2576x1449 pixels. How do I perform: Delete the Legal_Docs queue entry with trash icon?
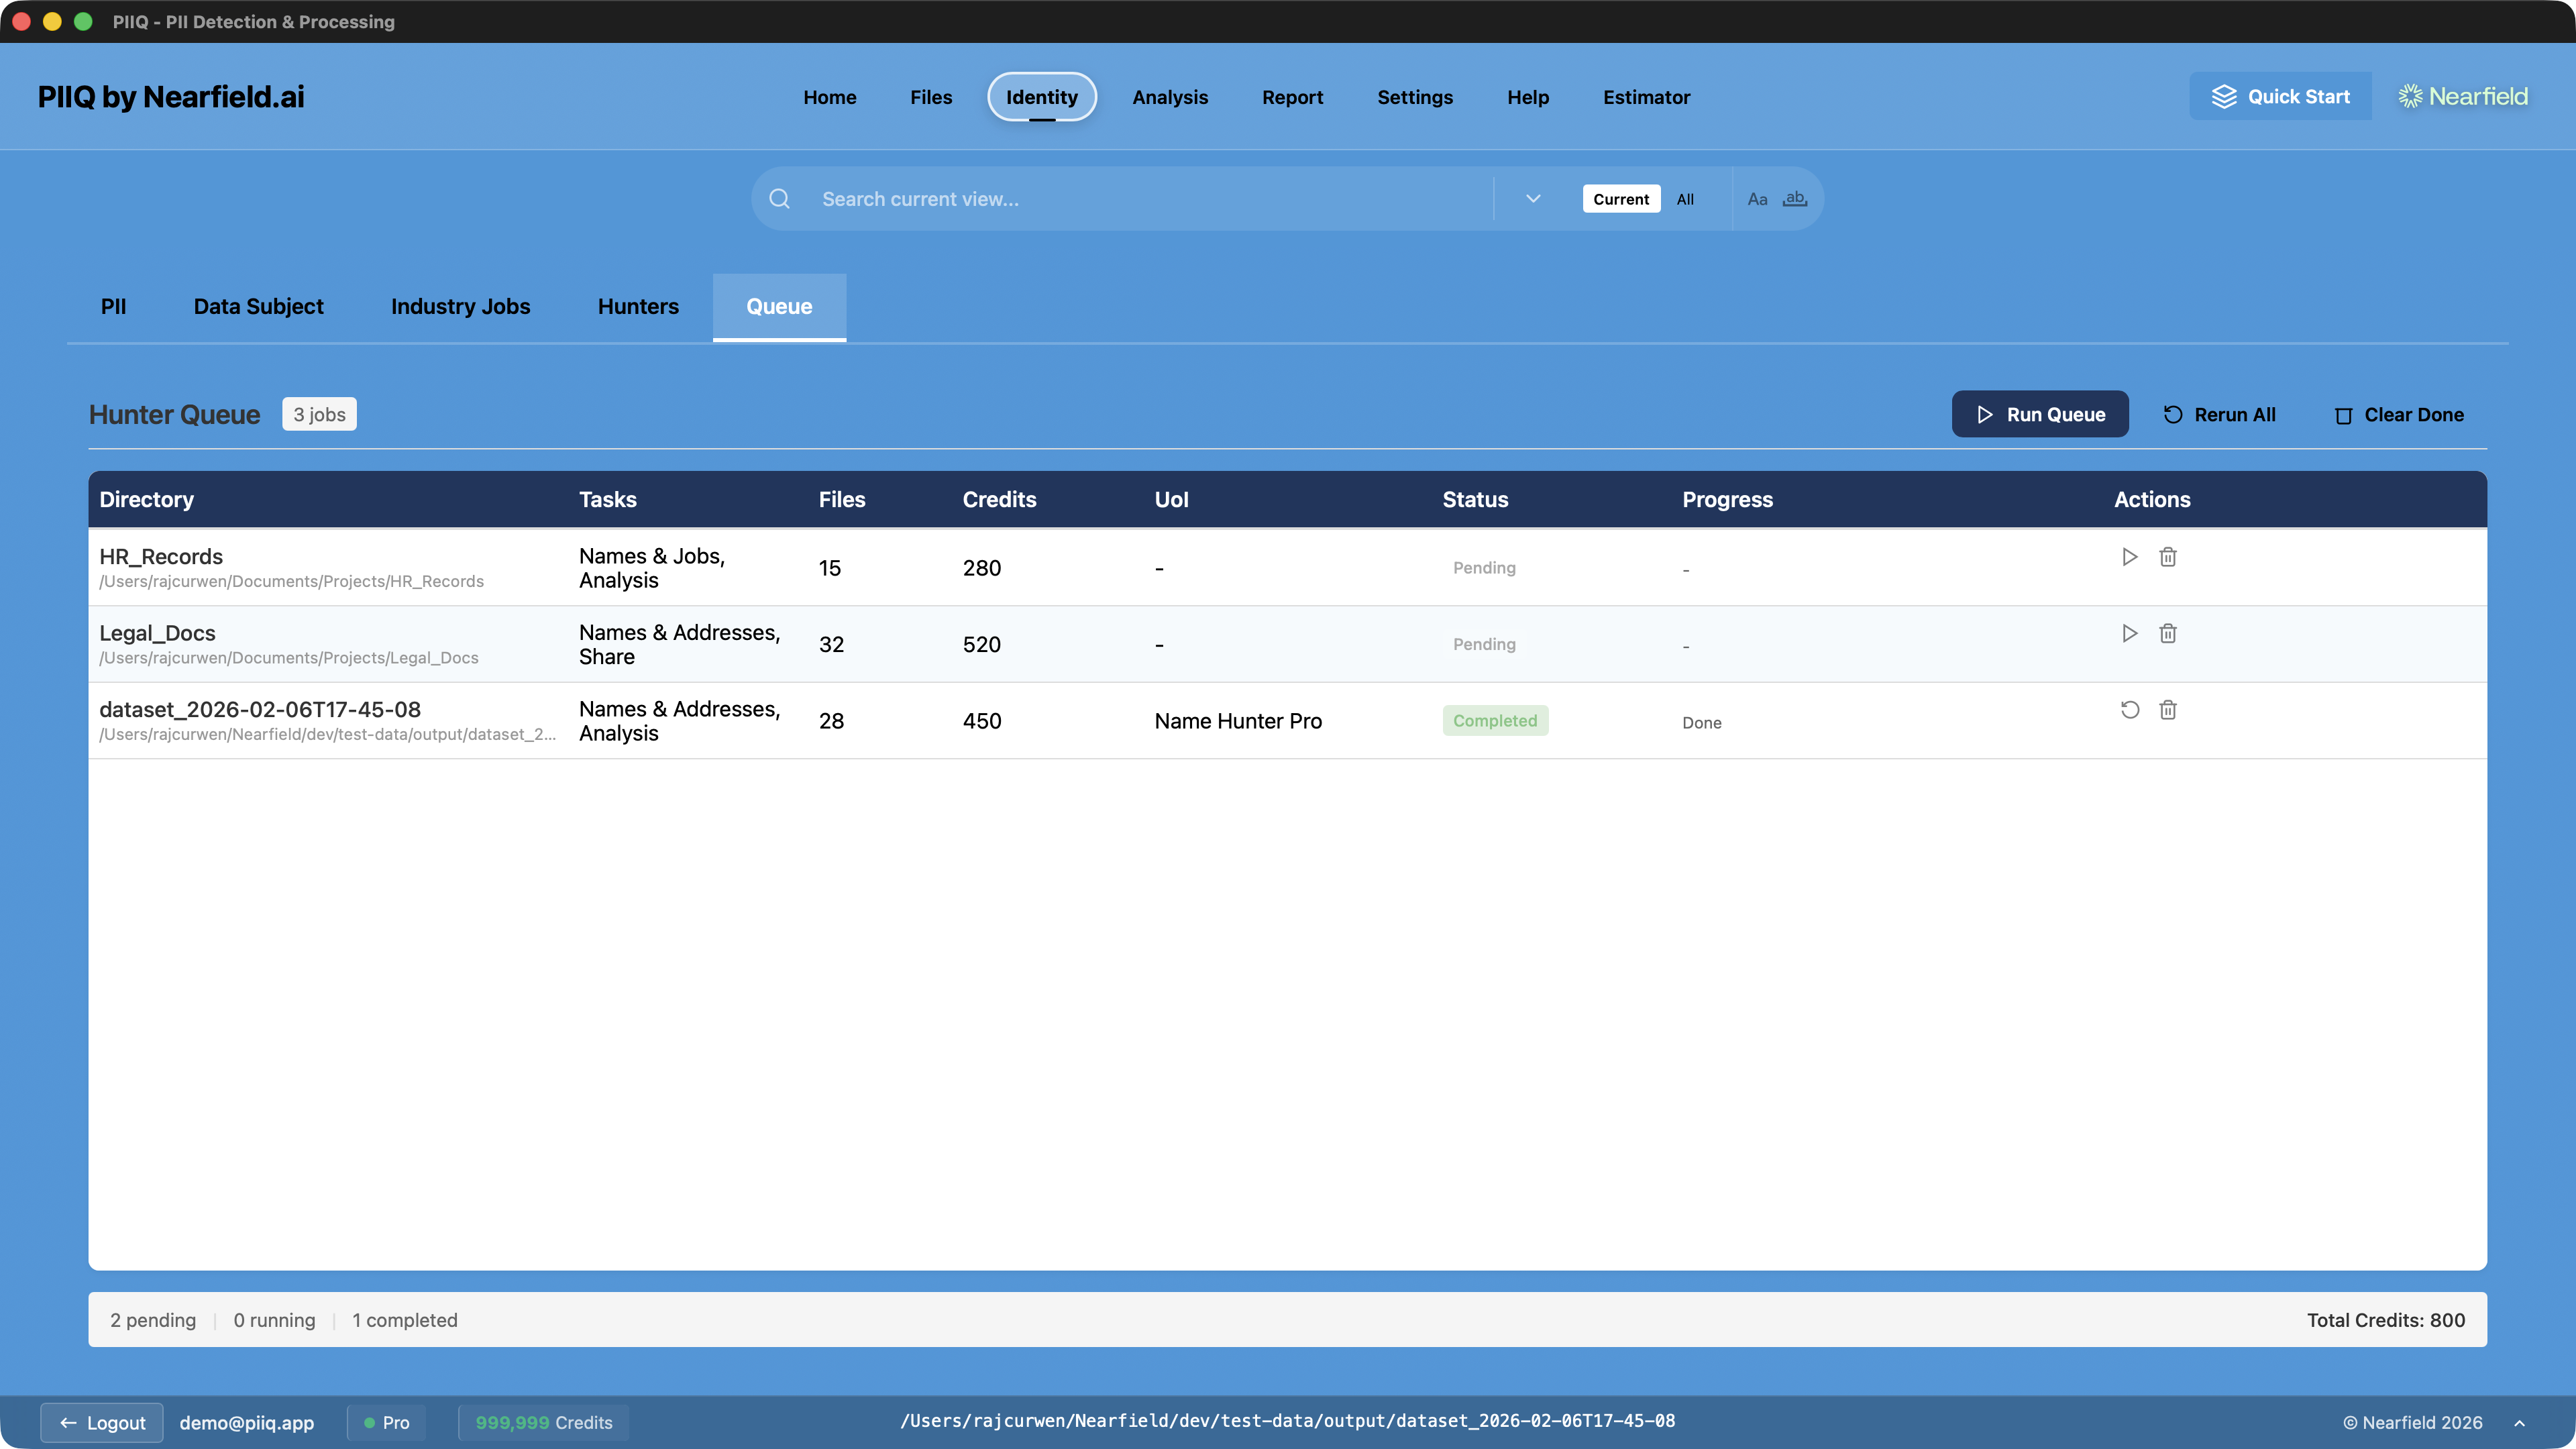click(x=2168, y=633)
